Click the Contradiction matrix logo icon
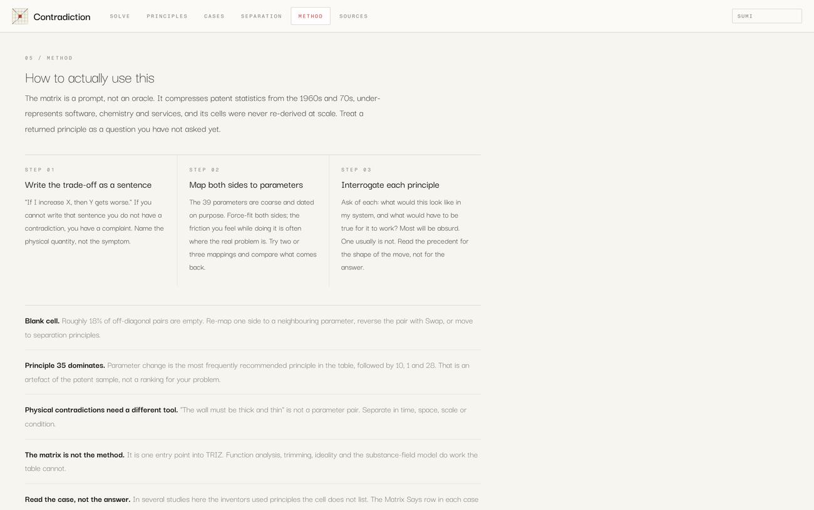 click(x=20, y=16)
